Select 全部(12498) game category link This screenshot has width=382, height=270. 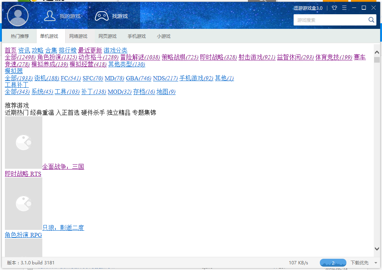[20, 57]
